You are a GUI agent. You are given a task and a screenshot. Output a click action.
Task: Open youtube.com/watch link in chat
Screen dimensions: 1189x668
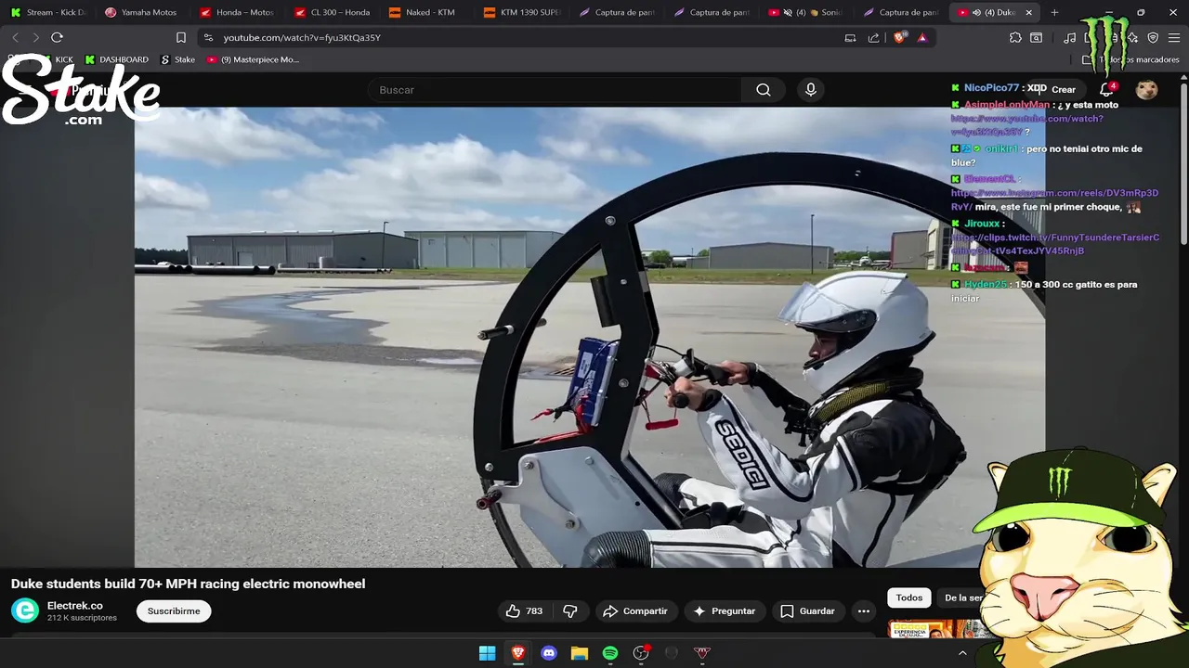click(1026, 125)
